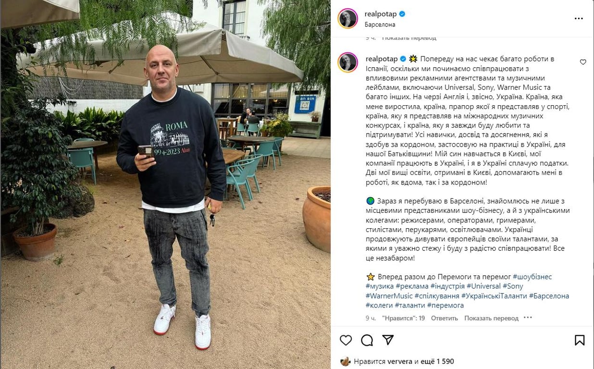Open the three-dot post options menu
The height and width of the screenshot is (369, 594).
click(x=579, y=19)
